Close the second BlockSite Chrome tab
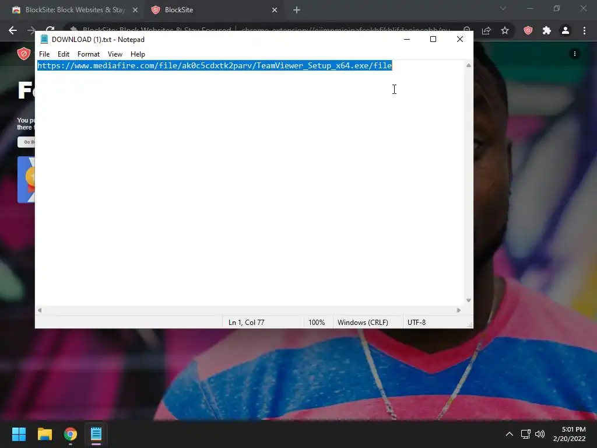The height and width of the screenshot is (448, 597). (x=275, y=10)
